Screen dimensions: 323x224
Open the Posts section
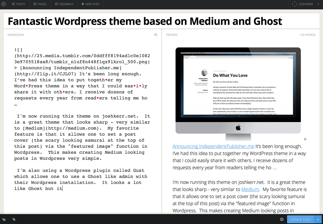19,4
